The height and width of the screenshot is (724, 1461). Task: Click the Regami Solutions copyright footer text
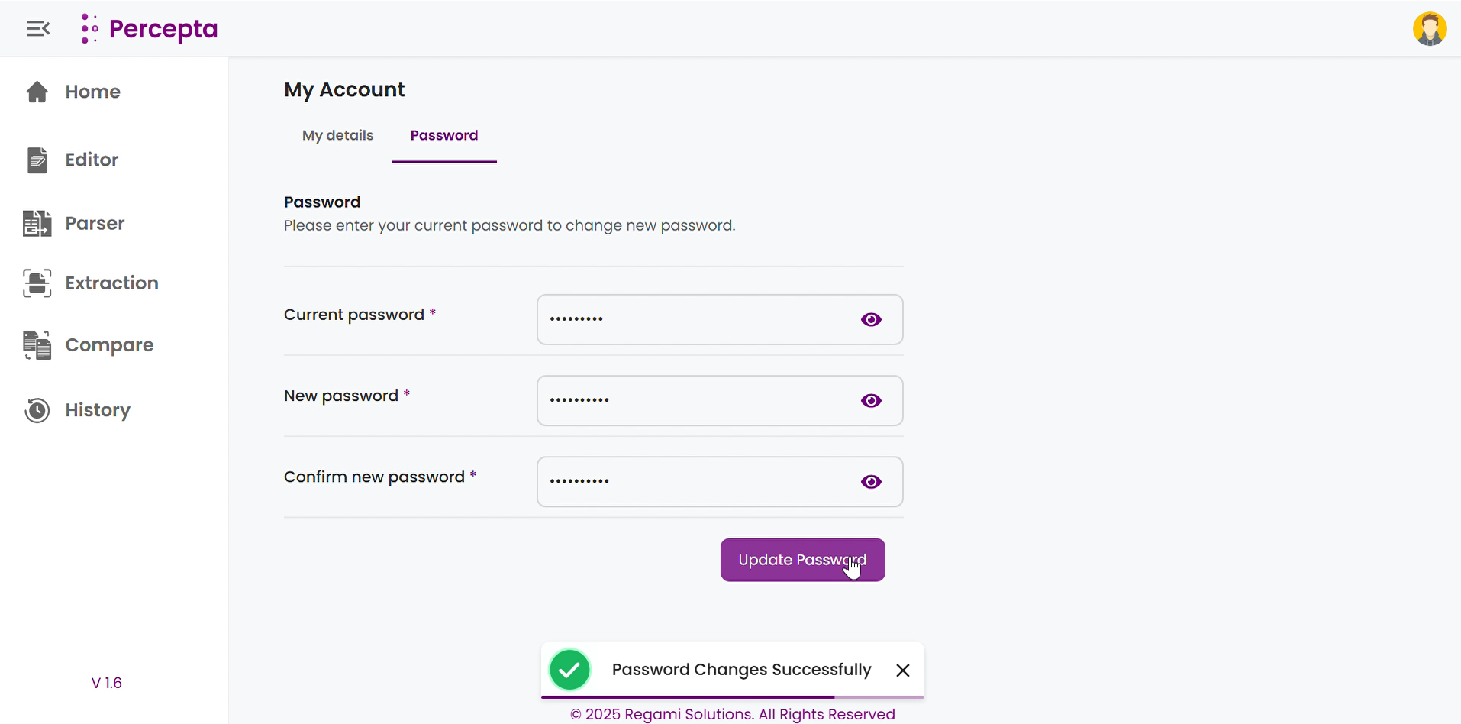click(x=733, y=714)
